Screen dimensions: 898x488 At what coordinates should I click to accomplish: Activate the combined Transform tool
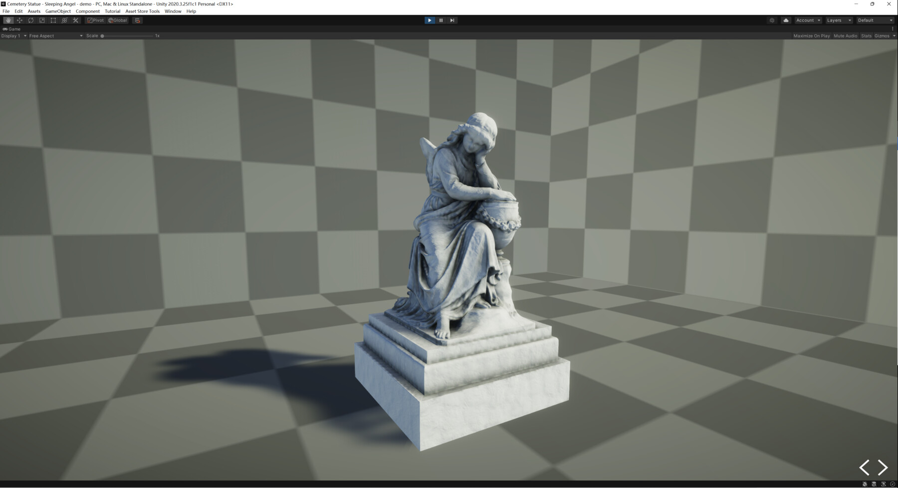point(64,20)
